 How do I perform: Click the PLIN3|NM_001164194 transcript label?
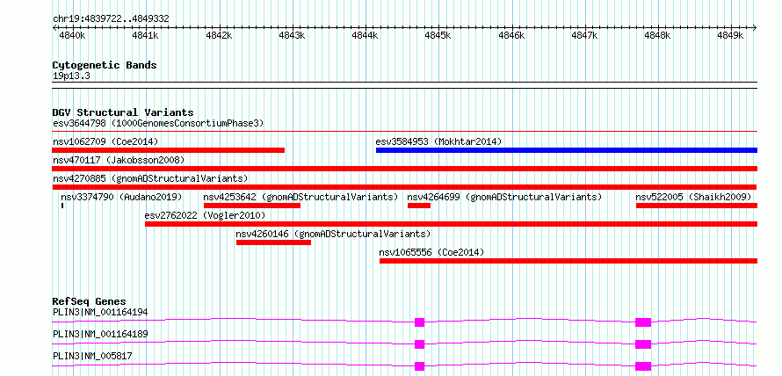[100, 313]
